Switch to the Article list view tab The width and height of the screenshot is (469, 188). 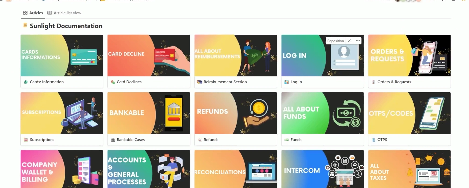pyautogui.click(x=64, y=13)
